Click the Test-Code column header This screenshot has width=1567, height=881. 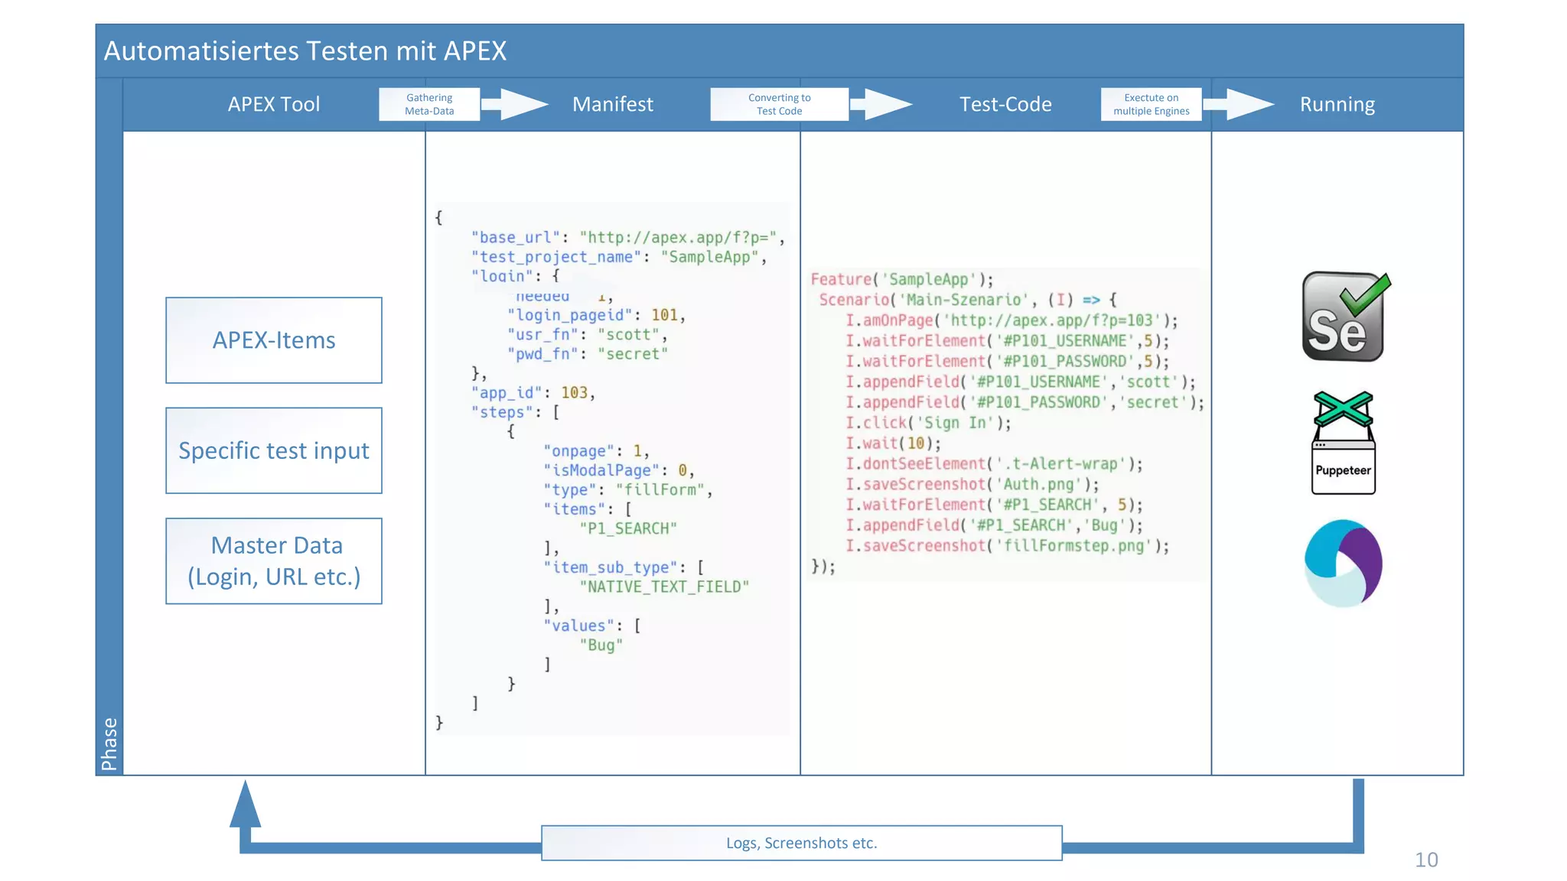pos(1005,104)
